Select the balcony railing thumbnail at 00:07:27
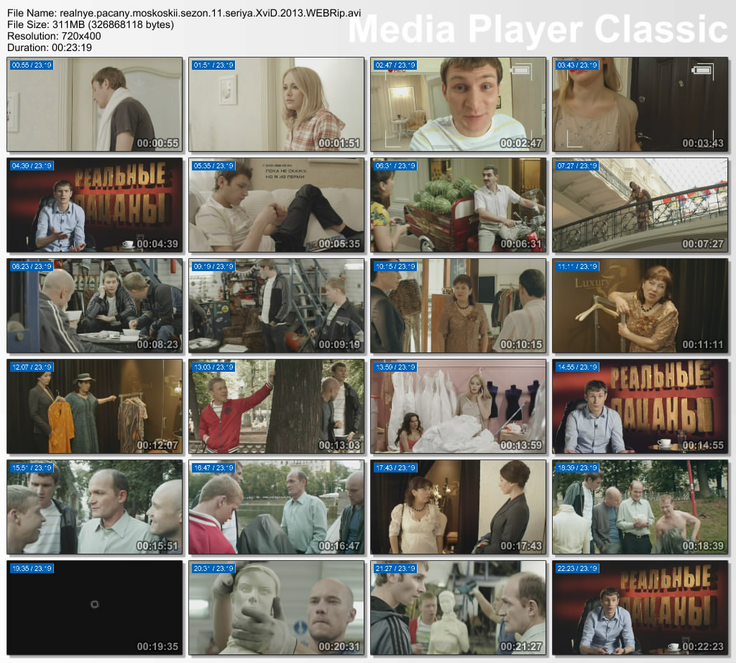Image resolution: width=736 pixels, height=663 pixels. [x=640, y=206]
